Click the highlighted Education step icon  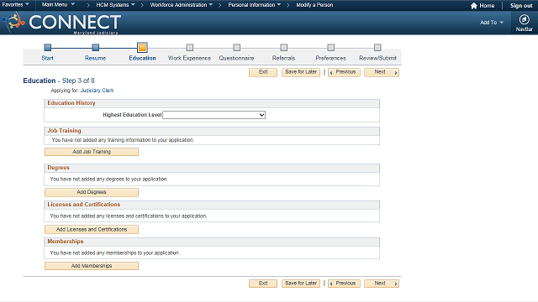pyautogui.click(x=142, y=47)
